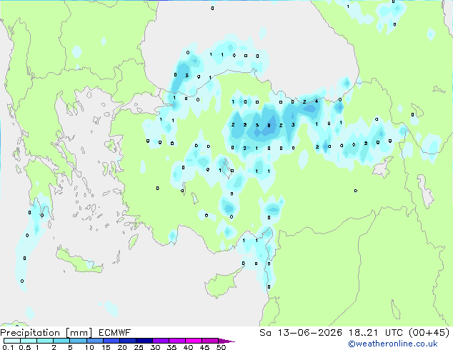Click the legend scale number 0.1

pyautogui.click(x=8, y=347)
